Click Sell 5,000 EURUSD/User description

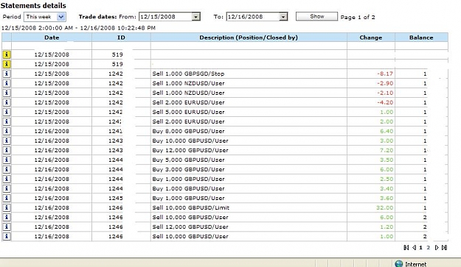click(x=188, y=112)
